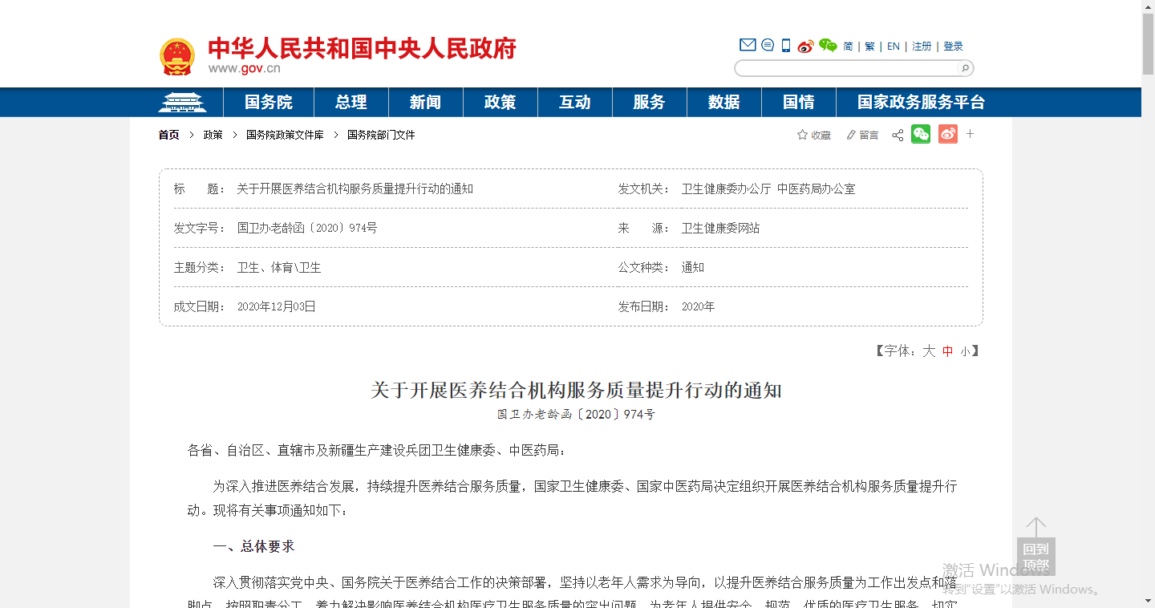Image resolution: width=1155 pixels, height=608 pixels.
Task: Open the 服务 navigation menu
Action: [649, 103]
